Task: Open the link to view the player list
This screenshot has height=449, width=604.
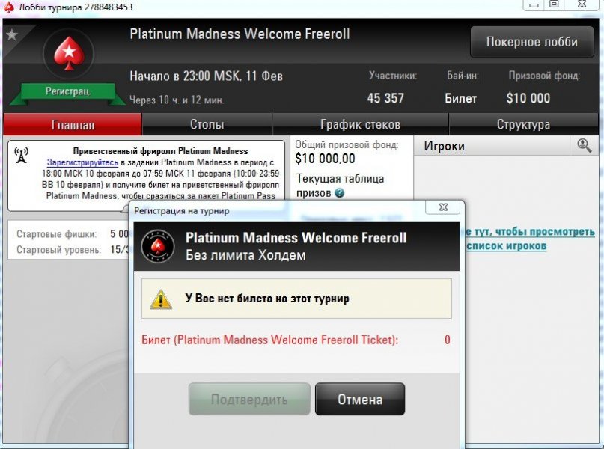Action: [530, 239]
